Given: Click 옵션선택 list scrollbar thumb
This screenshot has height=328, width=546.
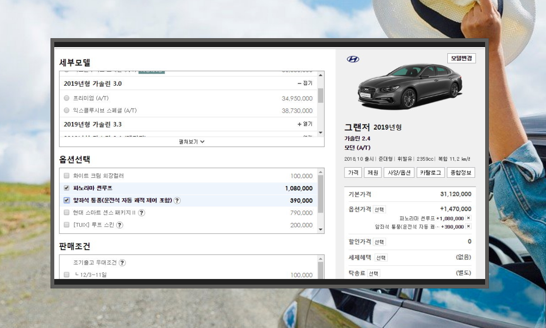Looking at the screenshot, I should tap(321, 194).
